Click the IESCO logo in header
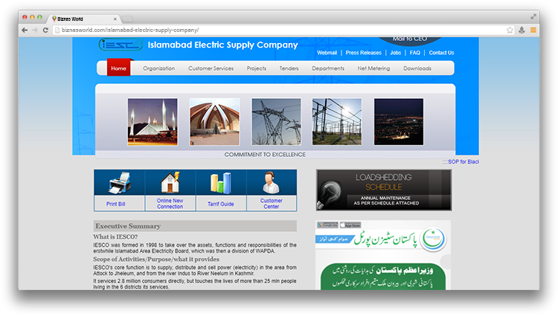The image size is (558, 316). (120, 45)
